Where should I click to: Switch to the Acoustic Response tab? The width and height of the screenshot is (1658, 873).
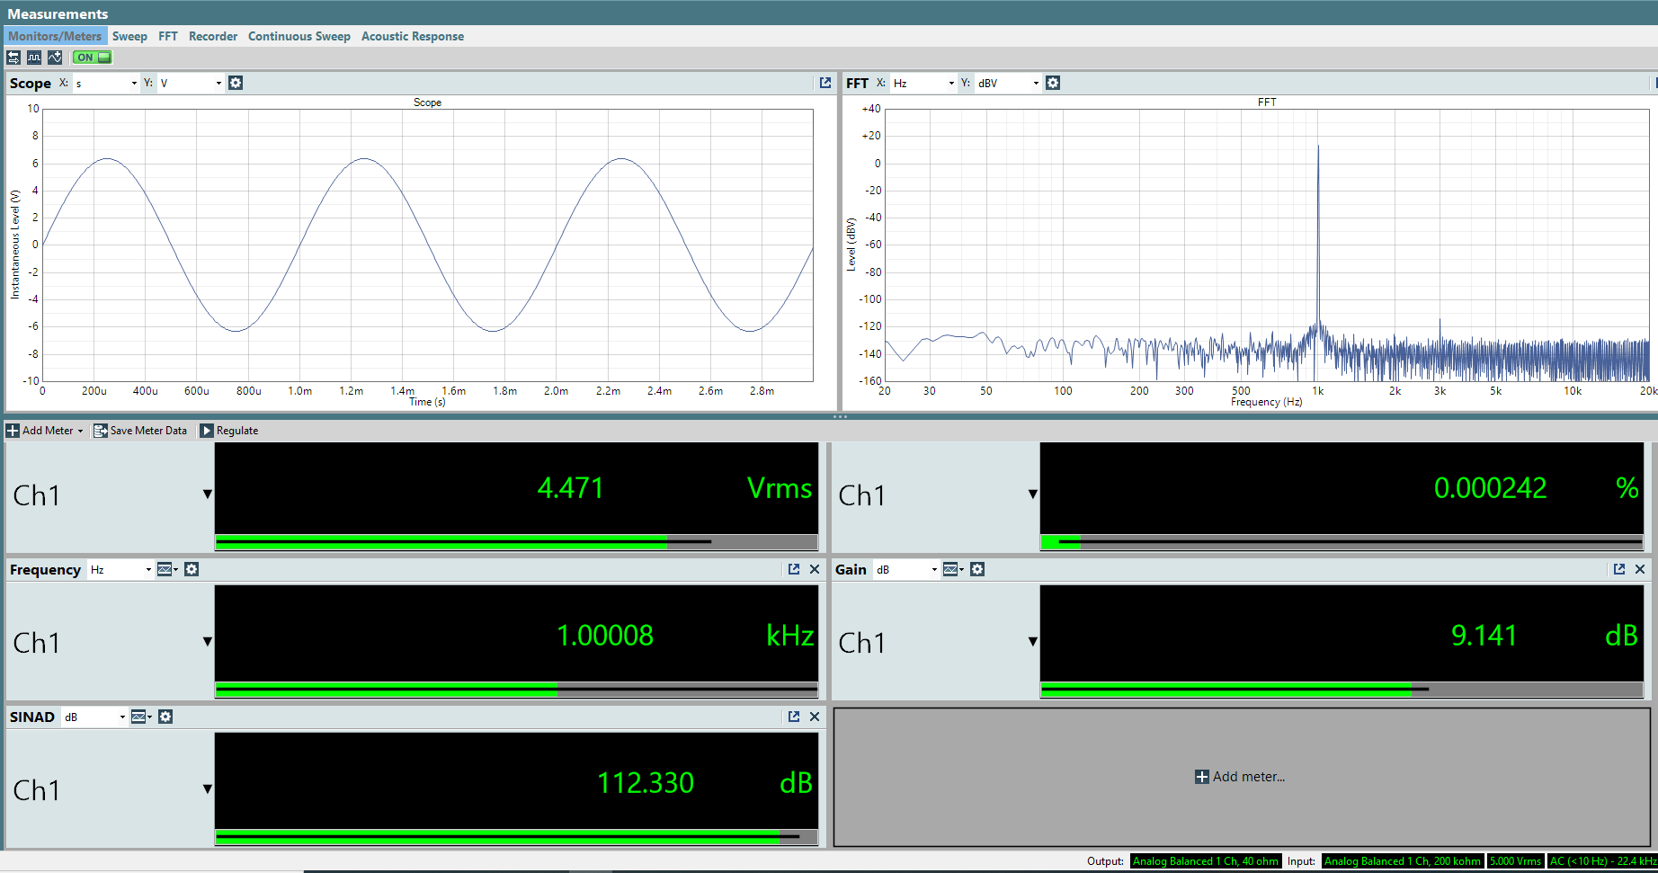[413, 36]
